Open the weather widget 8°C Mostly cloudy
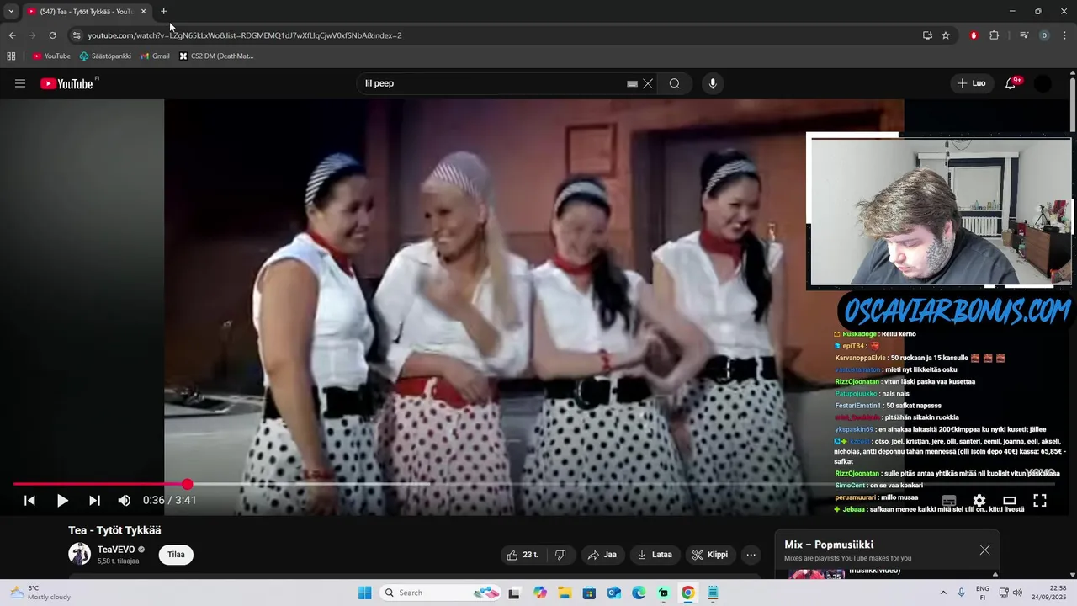Viewport: 1077px width, 606px height. 40,593
